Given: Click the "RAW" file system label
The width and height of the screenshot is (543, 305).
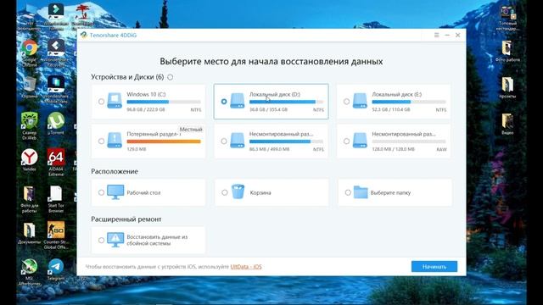Looking at the screenshot, I should tap(441, 149).
